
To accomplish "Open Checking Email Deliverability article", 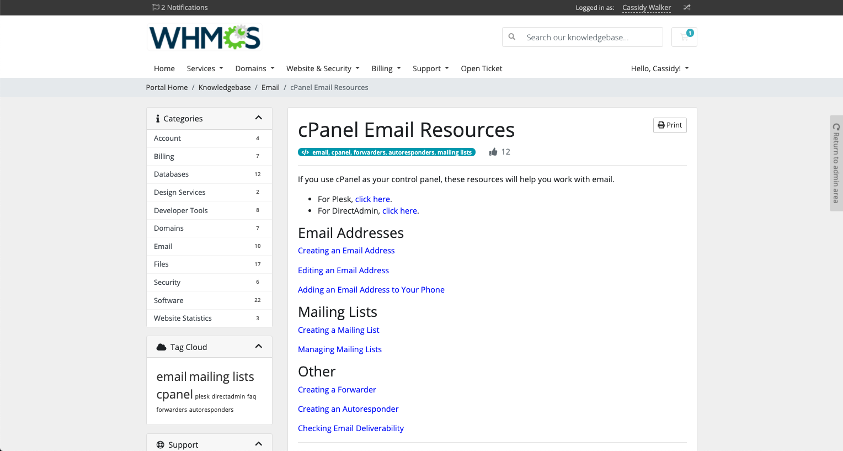I will point(351,428).
